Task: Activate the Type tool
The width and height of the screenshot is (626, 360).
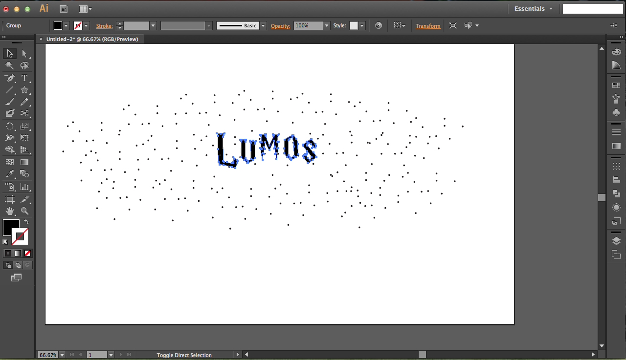Action: tap(24, 78)
